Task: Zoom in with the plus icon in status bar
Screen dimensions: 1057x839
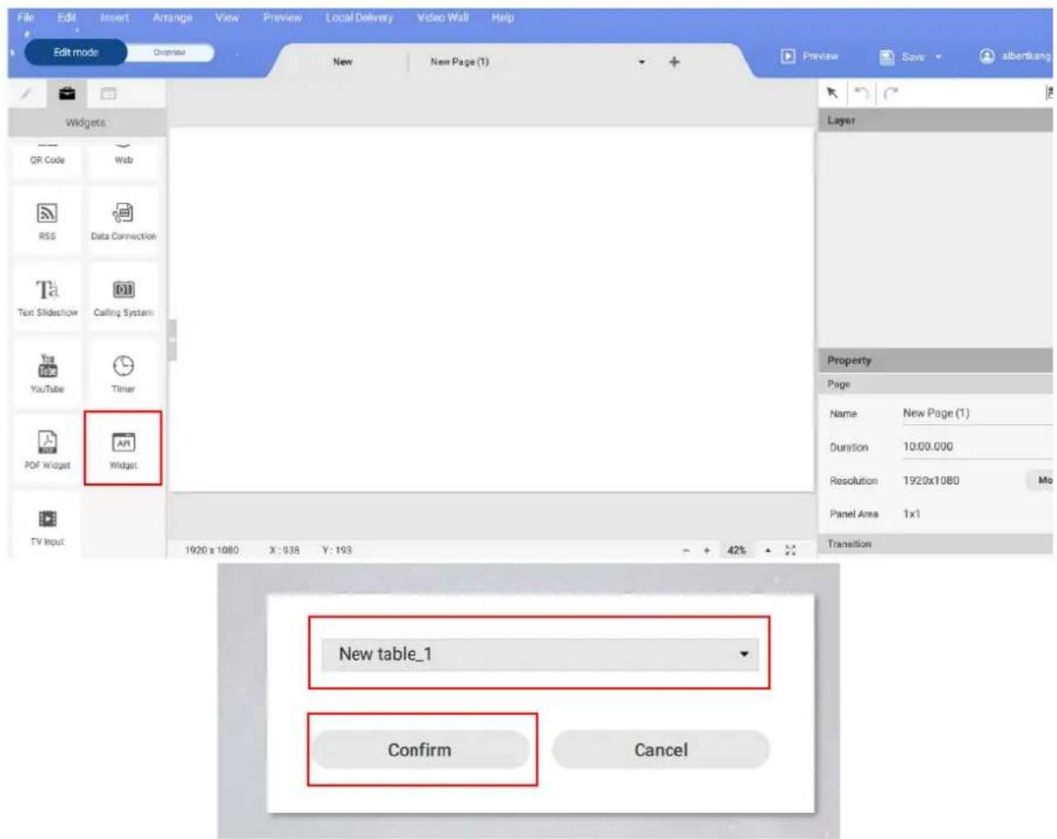Action: [x=708, y=550]
